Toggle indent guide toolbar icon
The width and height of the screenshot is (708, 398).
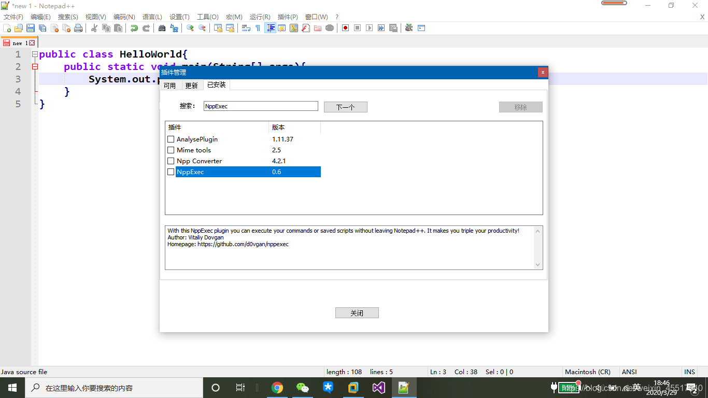pyautogui.click(x=270, y=28)
